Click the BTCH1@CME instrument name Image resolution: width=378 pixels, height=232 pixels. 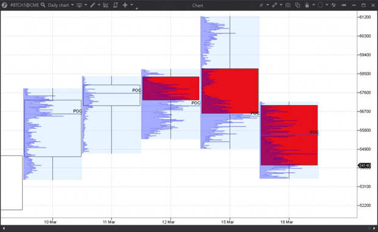coord(24,5)
